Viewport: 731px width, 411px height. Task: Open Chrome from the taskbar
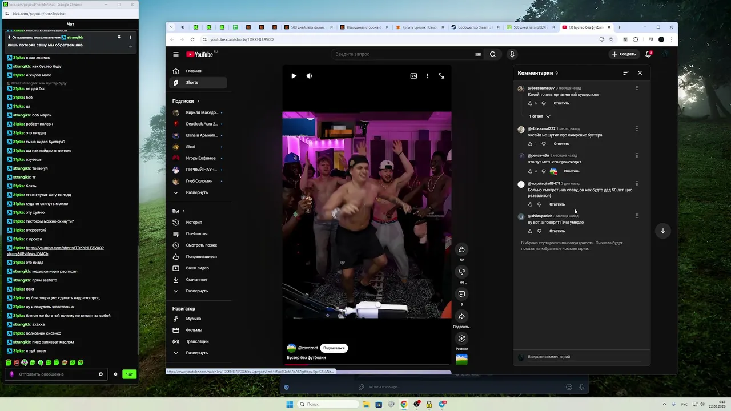tap(404, 404)
